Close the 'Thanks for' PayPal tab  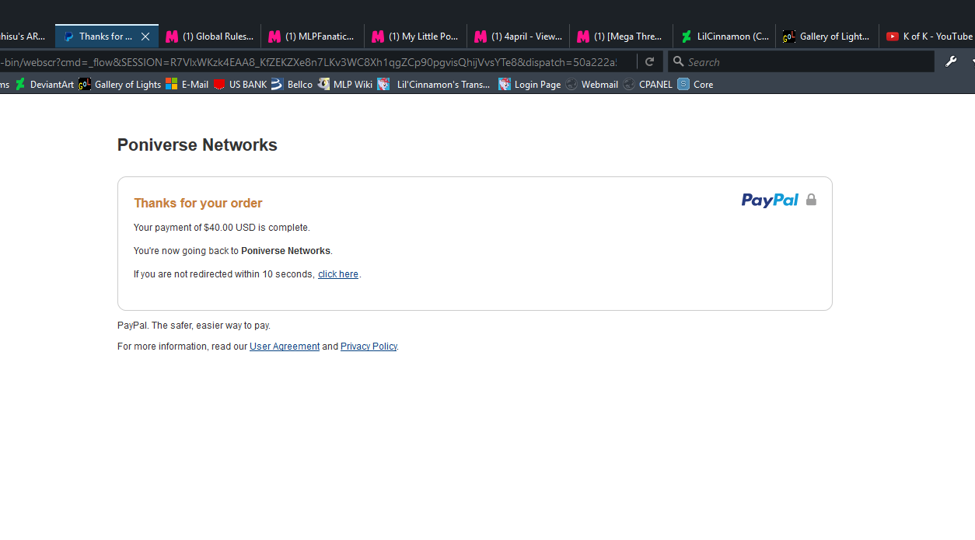[145, 37]
